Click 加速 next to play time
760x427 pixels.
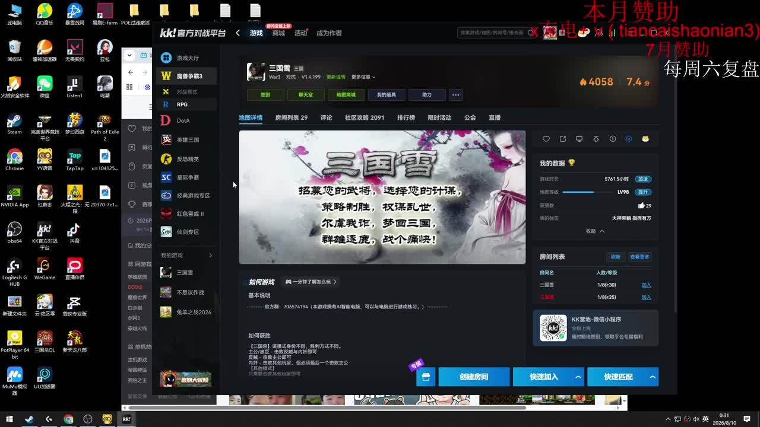point(643,179)
